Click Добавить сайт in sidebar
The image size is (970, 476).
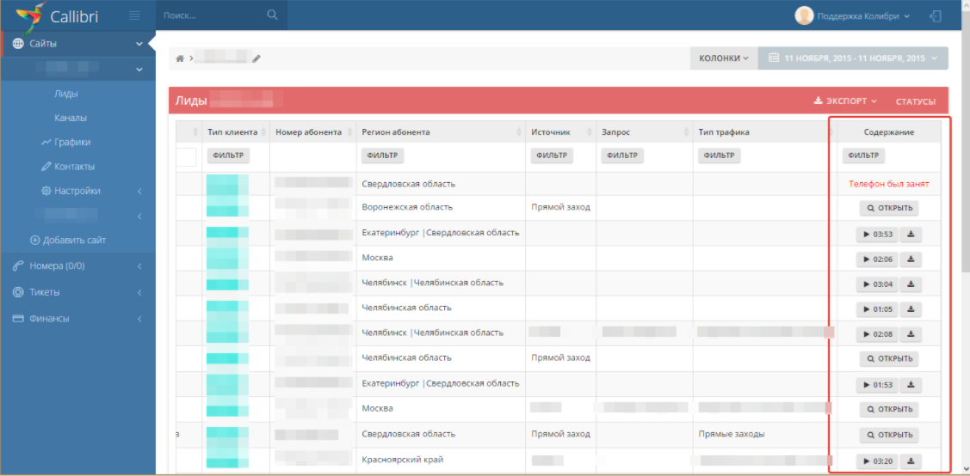click(x=68, y=240)
